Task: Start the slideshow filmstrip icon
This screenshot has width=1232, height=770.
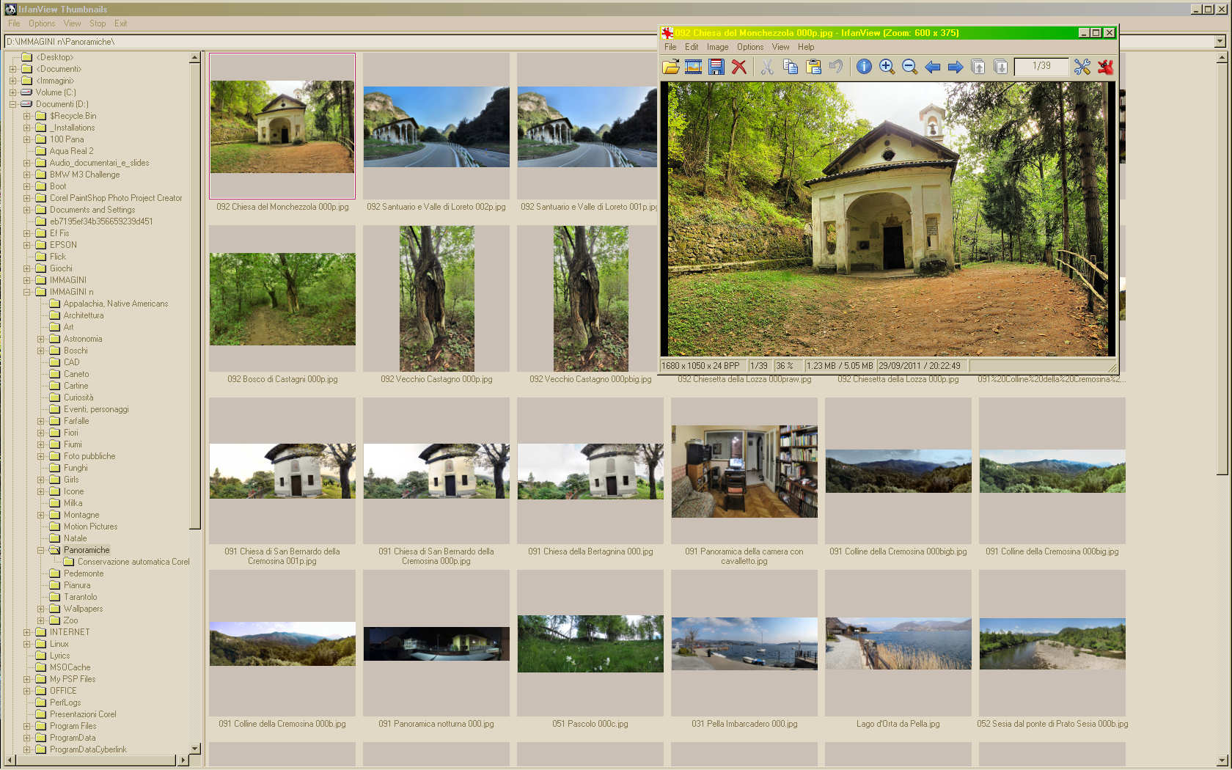Action: [x=693, y=67]
